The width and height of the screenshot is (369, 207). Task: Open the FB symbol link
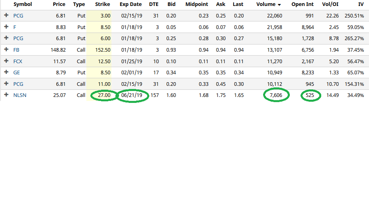click(x=16, y=50)
